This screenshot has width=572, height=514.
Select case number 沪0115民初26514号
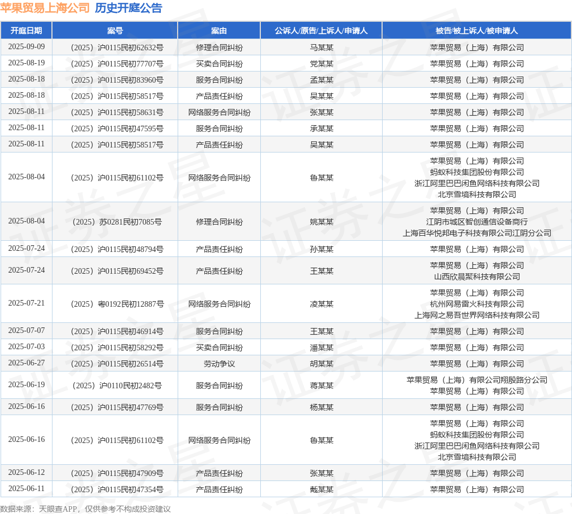coord(117,364)
